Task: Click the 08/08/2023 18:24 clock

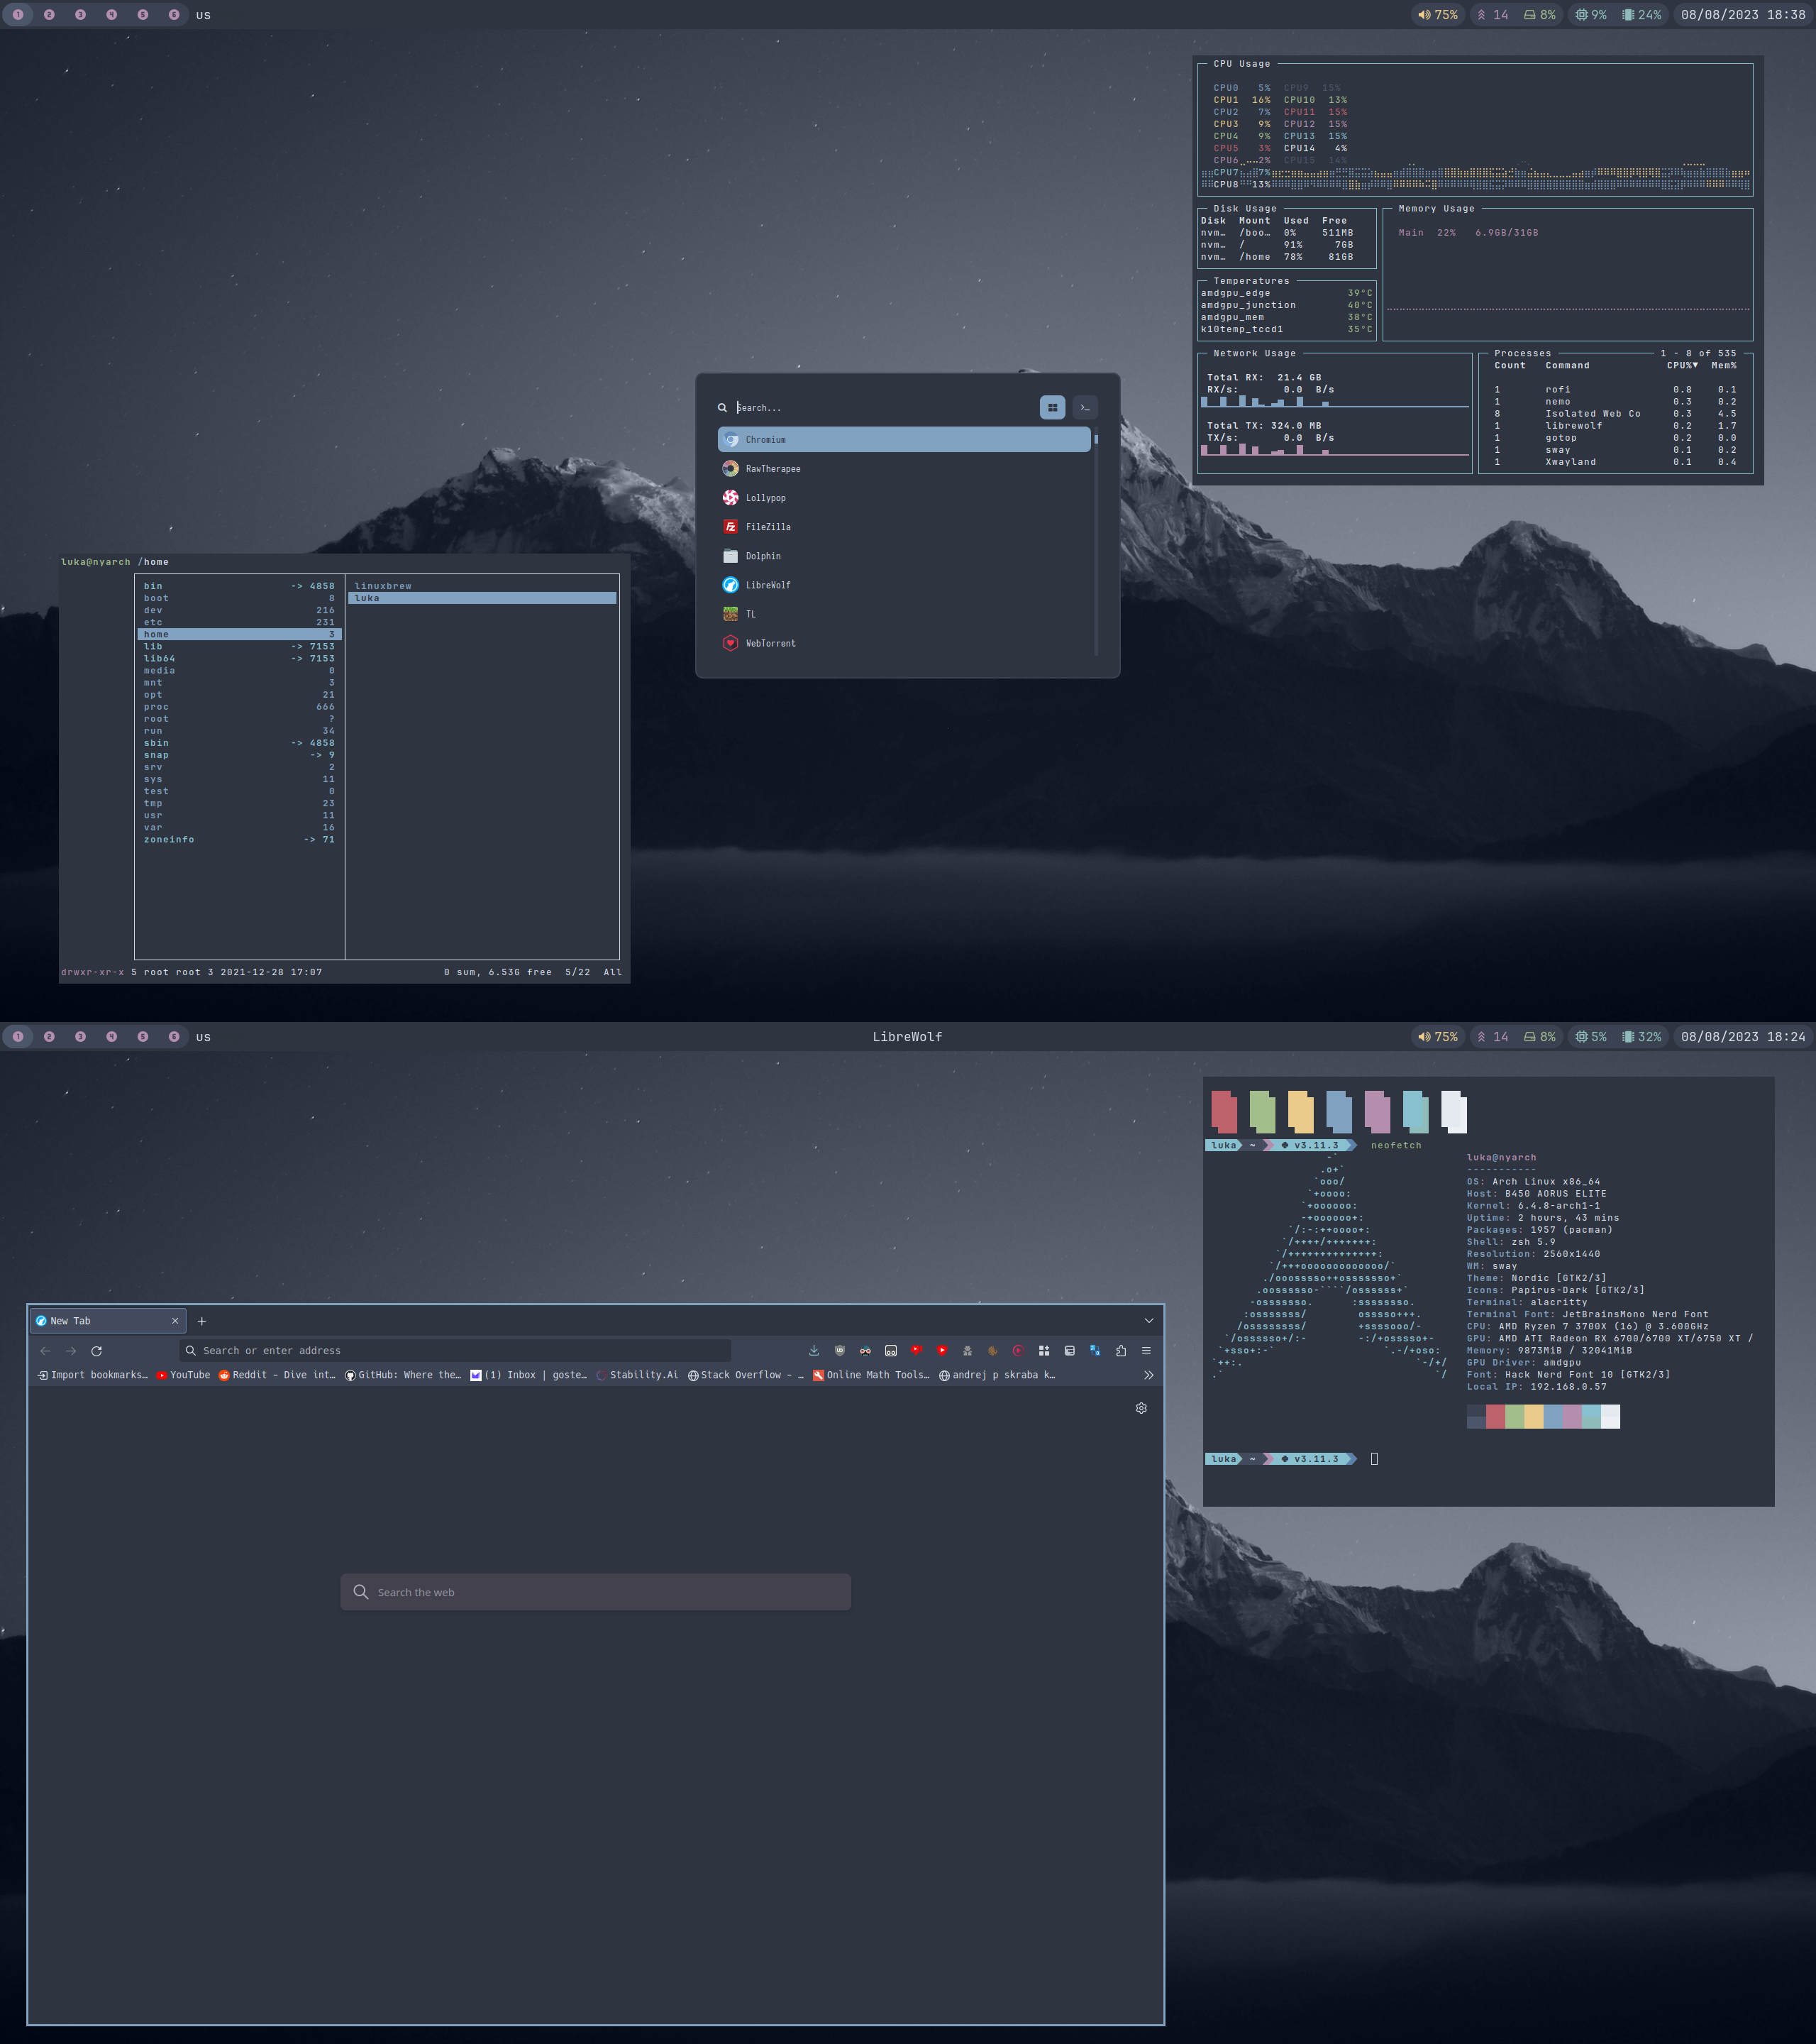Action: [1743, 1037]
